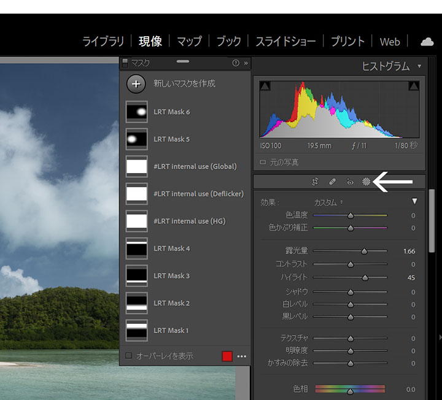Switch to the Develop module
This screenshot has width=442, height=400.
(x=150, y=41)
